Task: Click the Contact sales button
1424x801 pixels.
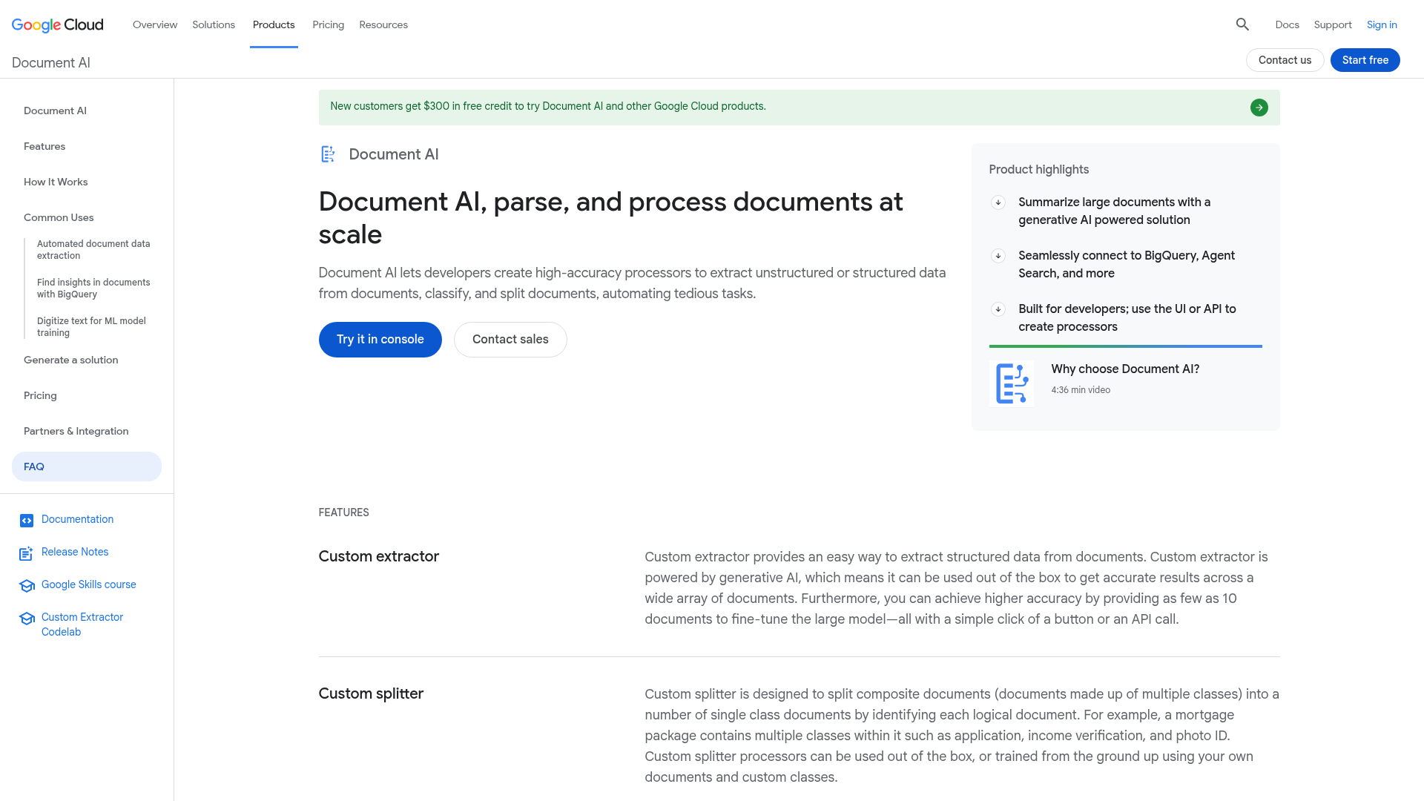Action: (x=510, y=340)
